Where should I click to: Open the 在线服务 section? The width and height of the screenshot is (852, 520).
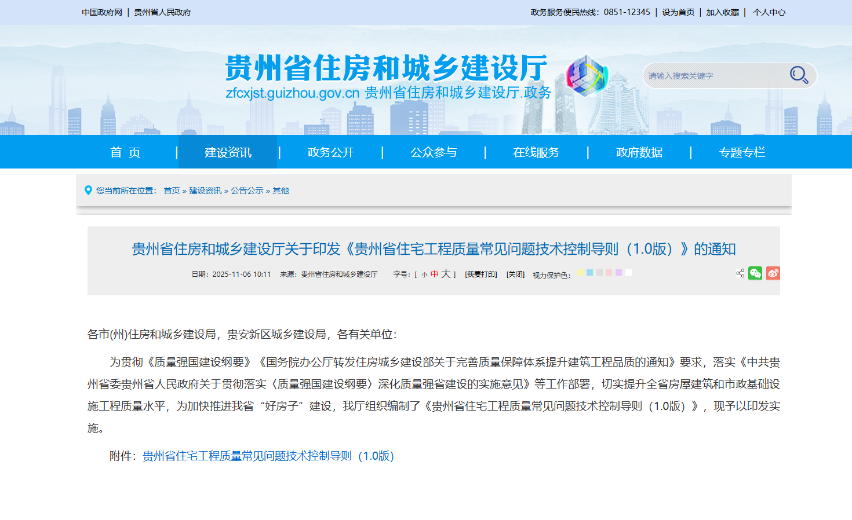point(536,152)
